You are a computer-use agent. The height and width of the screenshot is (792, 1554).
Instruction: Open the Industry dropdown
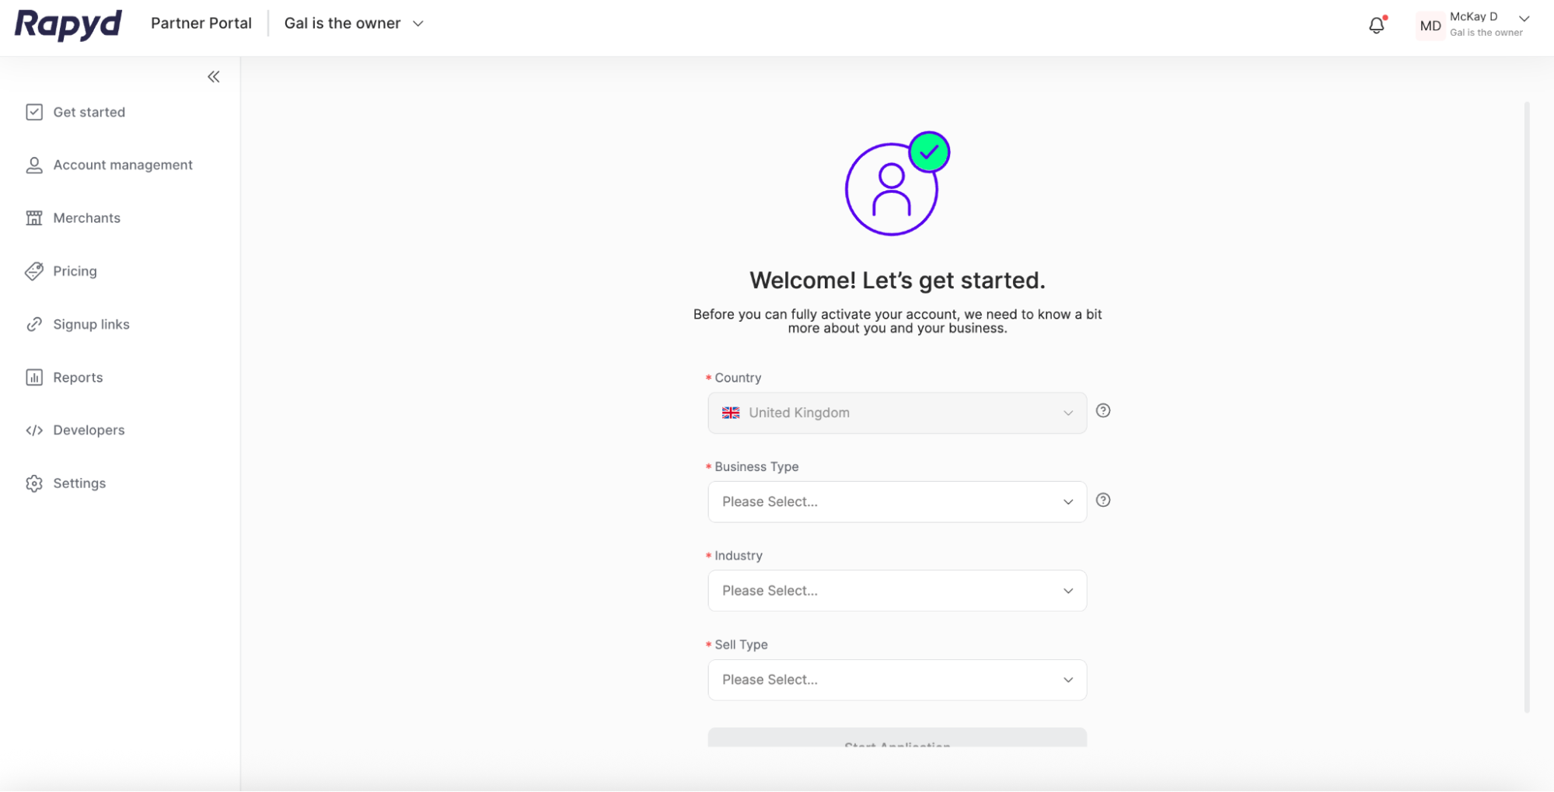click(896, 591)
